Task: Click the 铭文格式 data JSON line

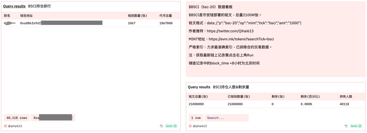Action: [245, 23]
